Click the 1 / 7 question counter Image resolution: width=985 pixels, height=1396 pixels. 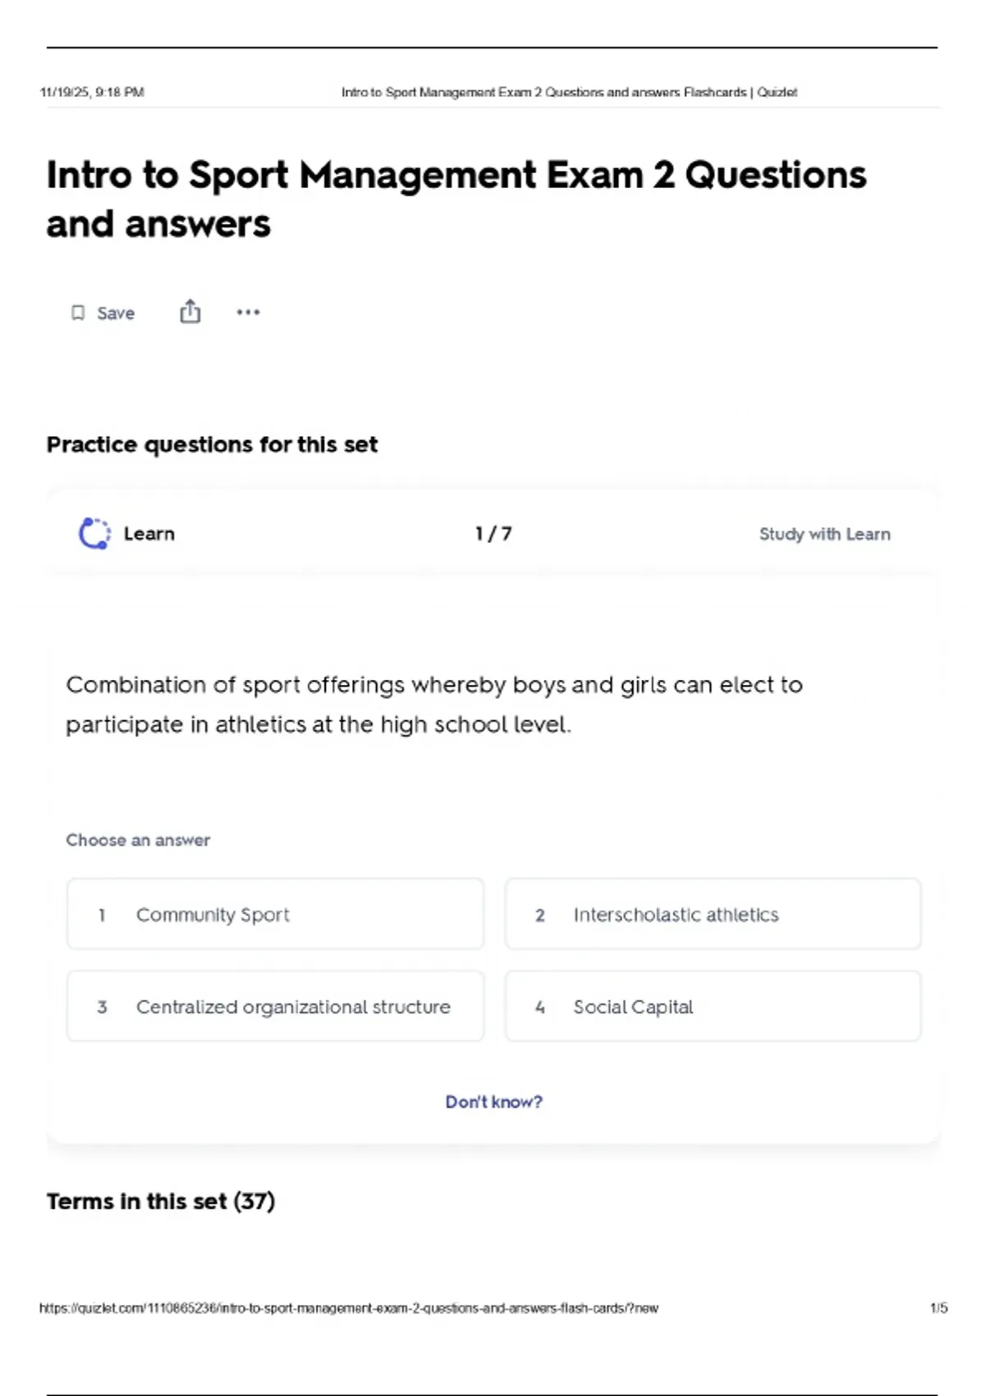pyautogui.click(x=493, y=534)
